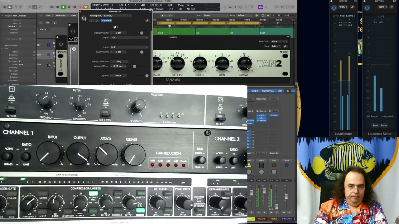Toggle Loudness Meter panel power button
Screen dimensions: 399x224
(x=367, y=7)
